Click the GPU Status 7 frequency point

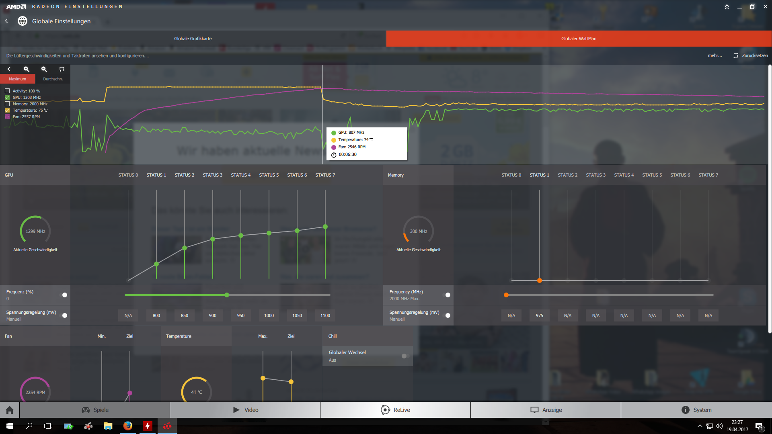[x=325, y=227]
